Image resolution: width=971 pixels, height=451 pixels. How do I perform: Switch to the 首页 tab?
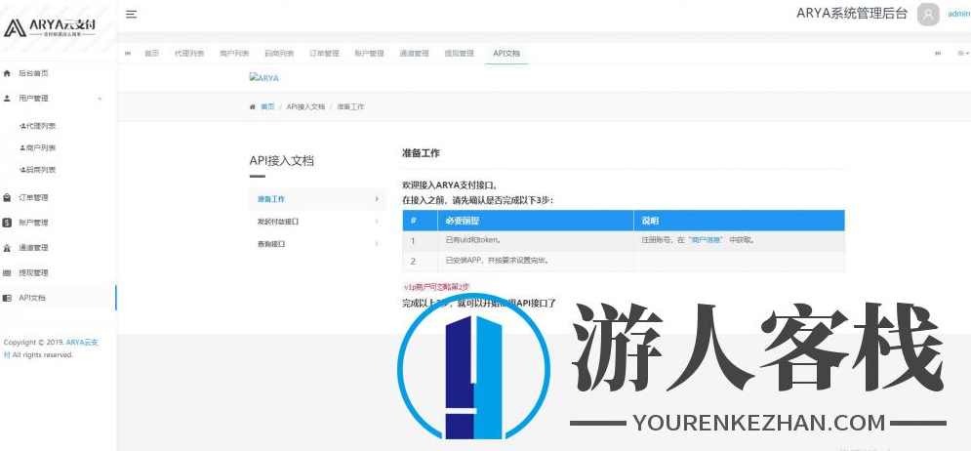pos(151,54)
